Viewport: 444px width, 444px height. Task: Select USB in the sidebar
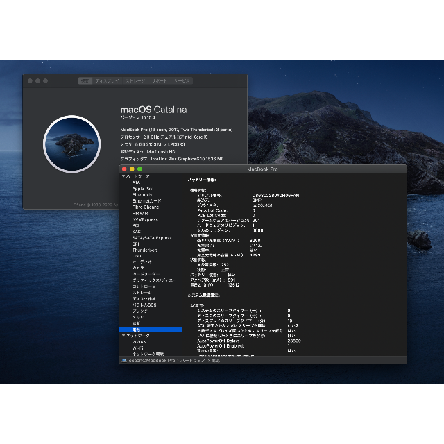click(137, 256)
